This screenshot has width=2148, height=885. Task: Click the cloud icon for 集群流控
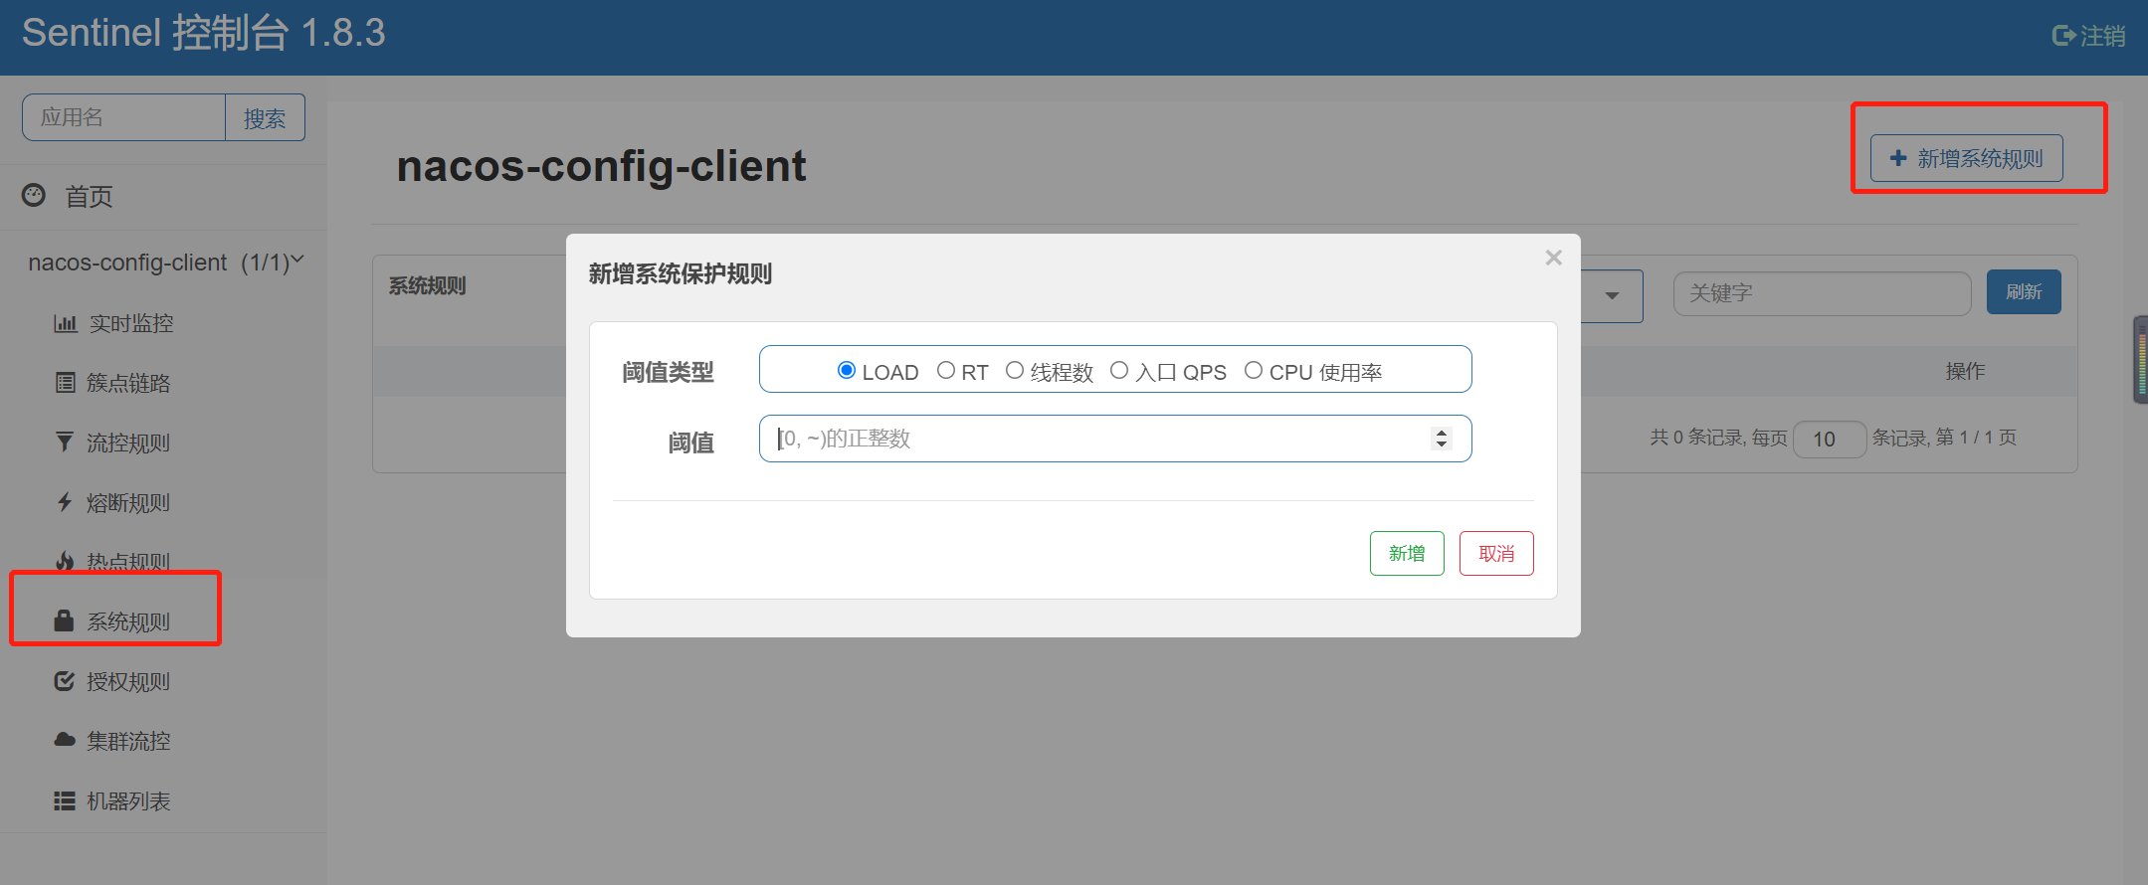click(65, 740)
